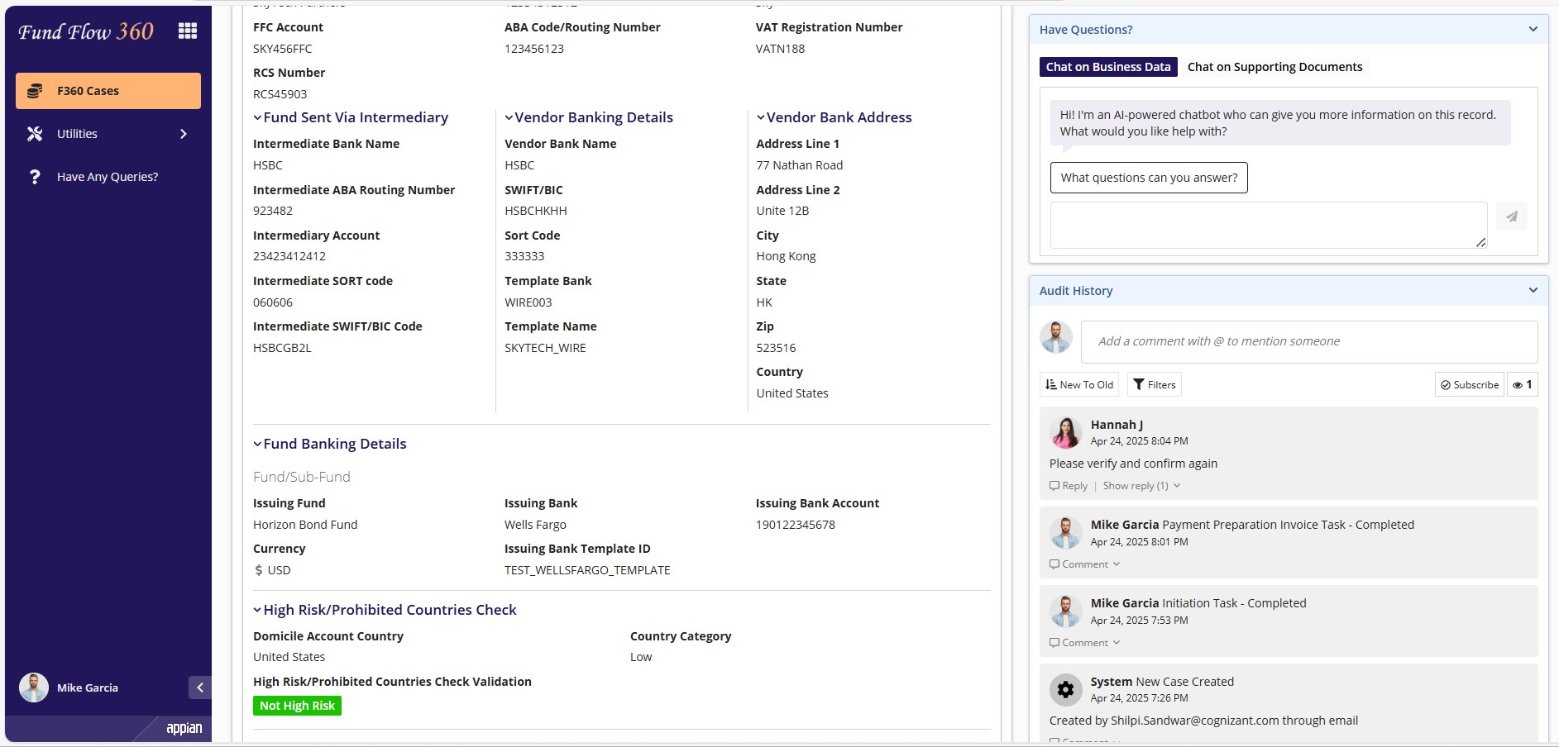Click Mike Garcia avatar on Payment Preparation entry
The height and width of the screenshot is (747, 1559).
click(x=1065, y=533)
